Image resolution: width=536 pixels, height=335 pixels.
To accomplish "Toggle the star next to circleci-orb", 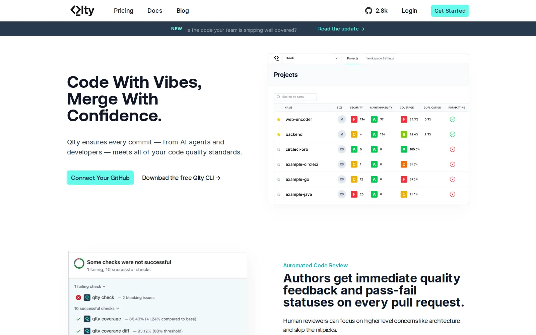I will click(279, 149).
